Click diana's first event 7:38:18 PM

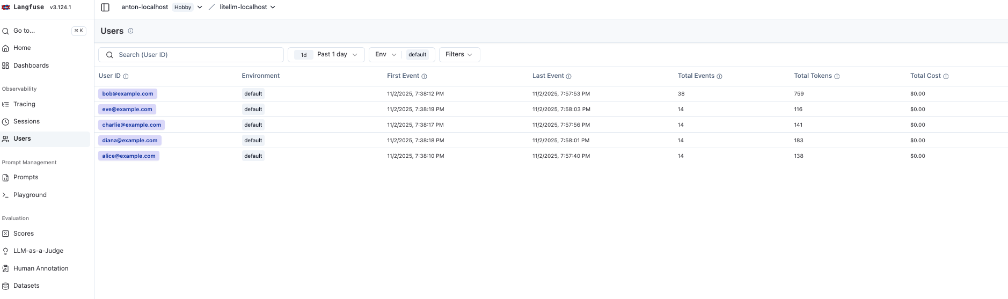click(415, 141)
